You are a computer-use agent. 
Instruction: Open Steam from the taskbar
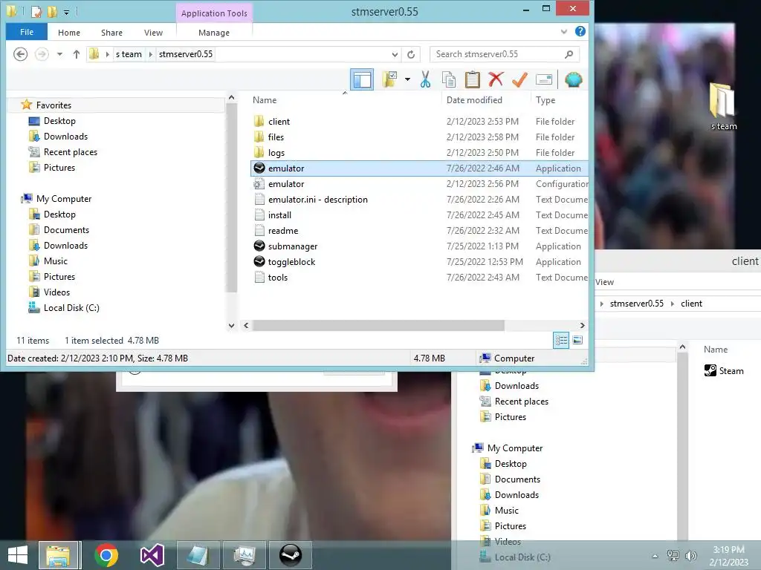[291, 555]
